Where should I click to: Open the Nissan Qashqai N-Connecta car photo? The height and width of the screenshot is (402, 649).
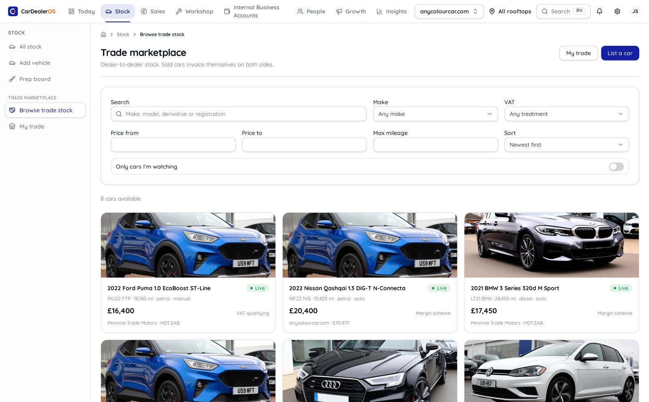click(x=370, y=245)
